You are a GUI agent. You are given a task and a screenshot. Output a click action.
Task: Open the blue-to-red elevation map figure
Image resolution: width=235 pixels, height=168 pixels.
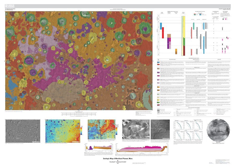point(63,131)
